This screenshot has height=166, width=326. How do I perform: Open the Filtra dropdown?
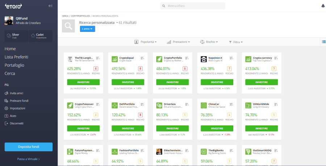coord(236,42)
